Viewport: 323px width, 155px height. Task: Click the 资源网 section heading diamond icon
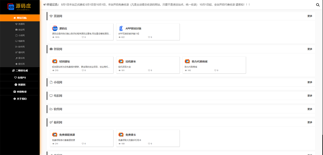pos(51,16)
